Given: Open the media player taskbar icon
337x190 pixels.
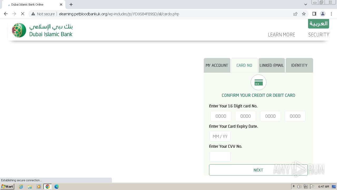Looking at the screenshot, I should 39,187.
